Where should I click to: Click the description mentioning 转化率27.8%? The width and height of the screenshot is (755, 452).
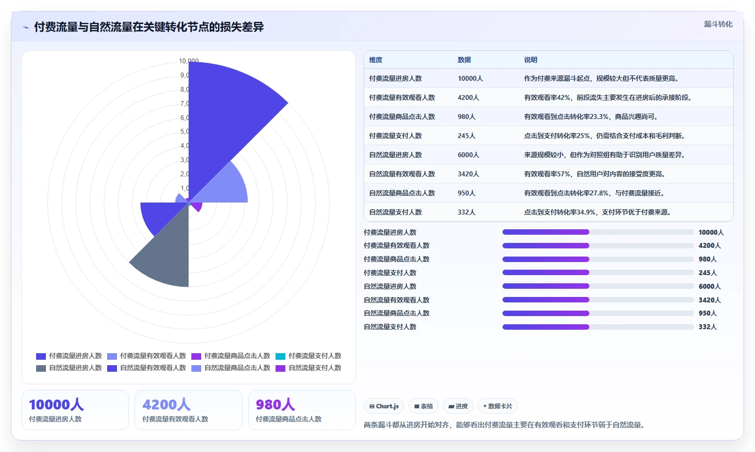(594, 193)
